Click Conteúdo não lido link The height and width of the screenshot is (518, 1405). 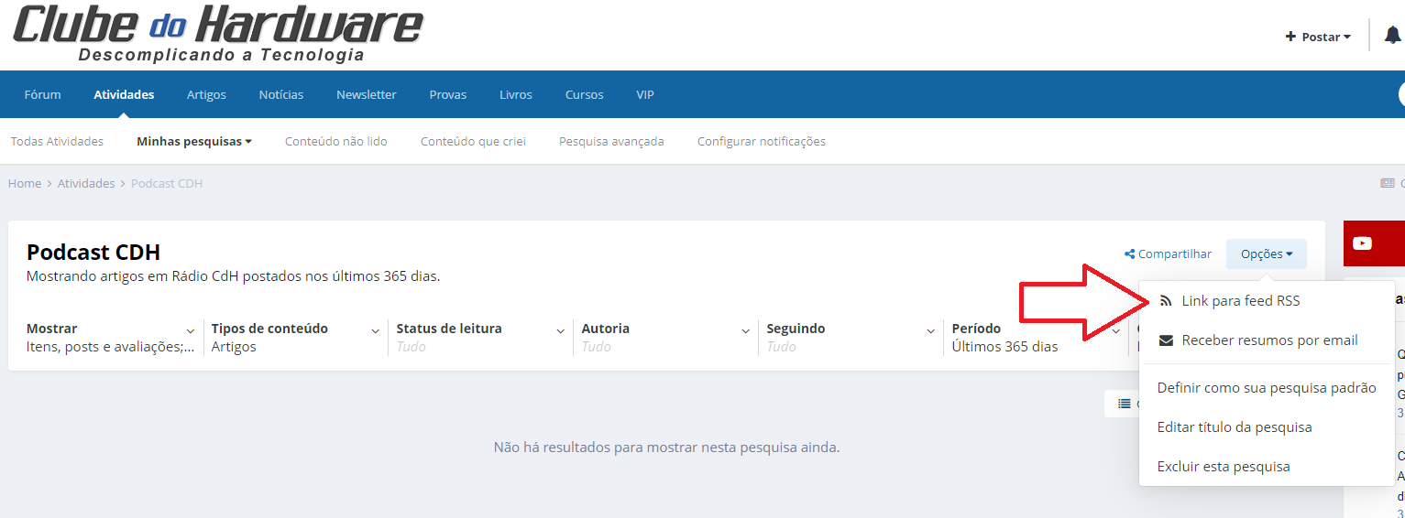336,142
